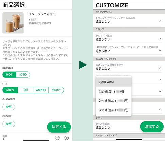Image resolution: width=165 pixels, height=141 pixels.
Task: Expand シロップの追加 dropdown chevron
Action: (x=160, y=39)
